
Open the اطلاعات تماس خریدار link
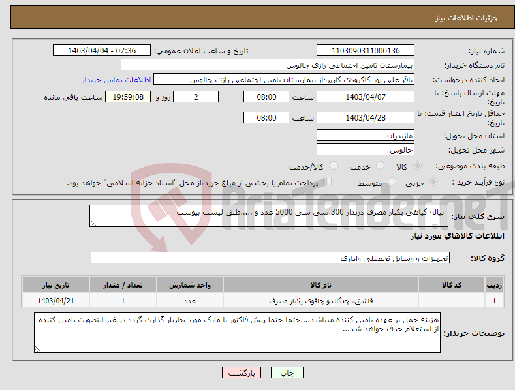116,80
